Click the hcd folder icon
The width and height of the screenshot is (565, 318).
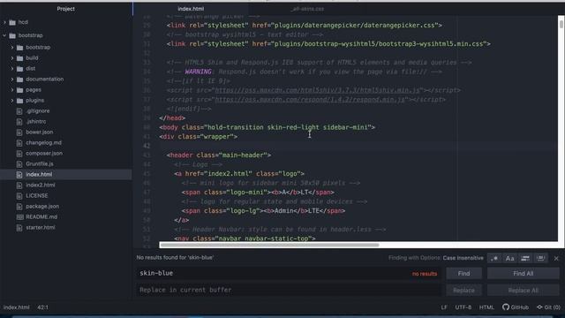tap(12, 22)
